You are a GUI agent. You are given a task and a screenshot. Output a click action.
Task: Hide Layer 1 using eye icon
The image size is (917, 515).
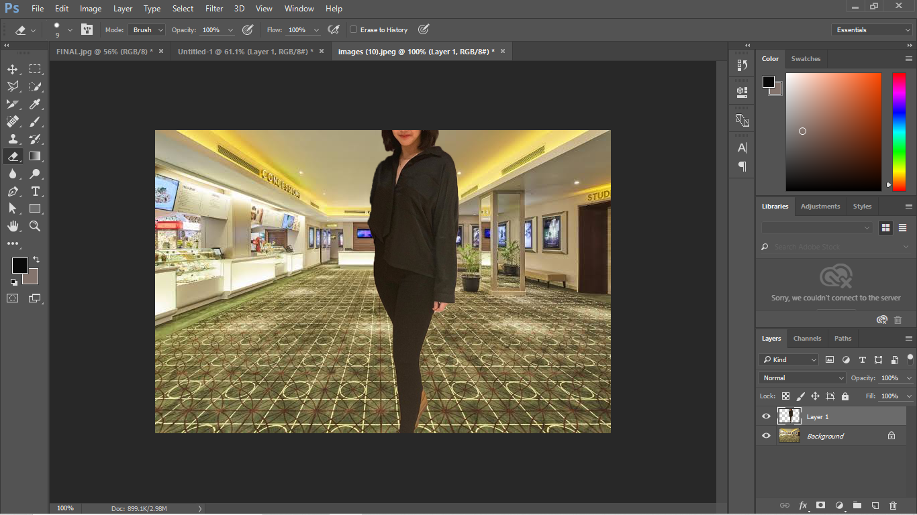pos(766,416)
